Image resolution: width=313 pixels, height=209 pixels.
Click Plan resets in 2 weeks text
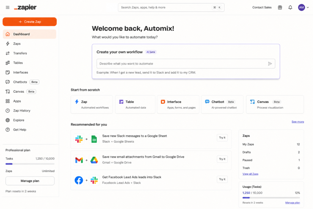click(21, 191)
